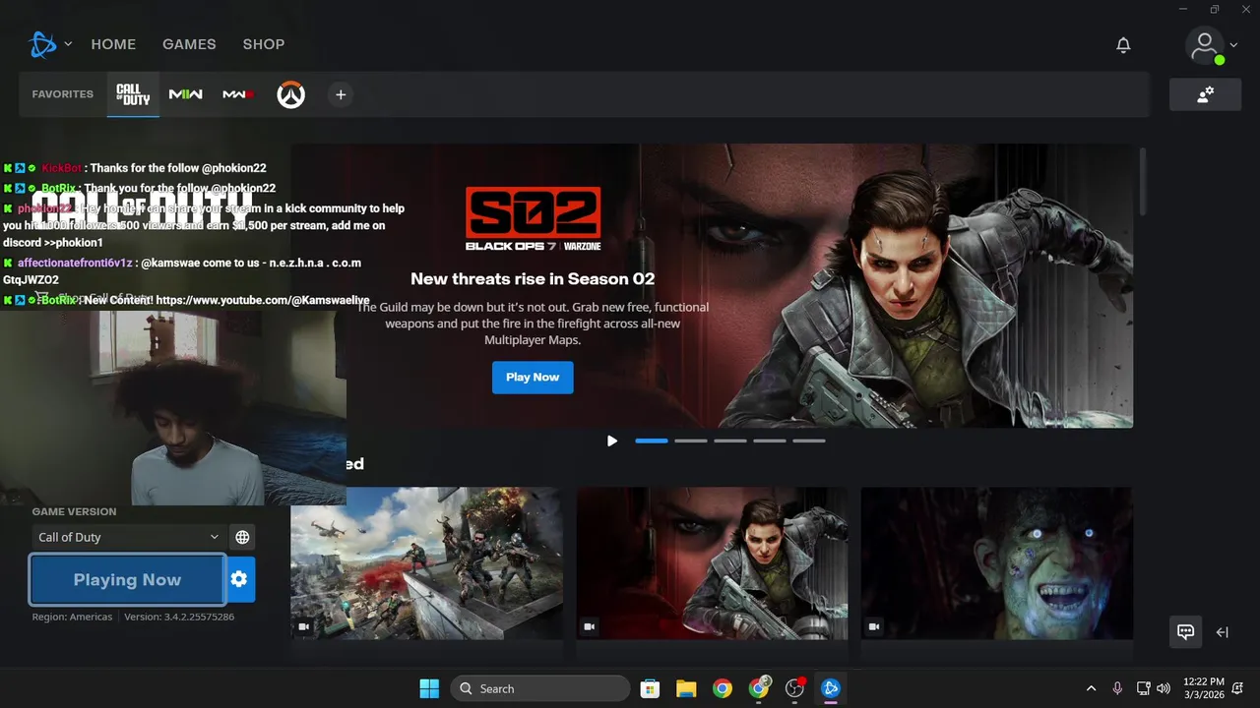
Task: Open the second Chrome profile taskbar icon
Action: pos(759,688)
